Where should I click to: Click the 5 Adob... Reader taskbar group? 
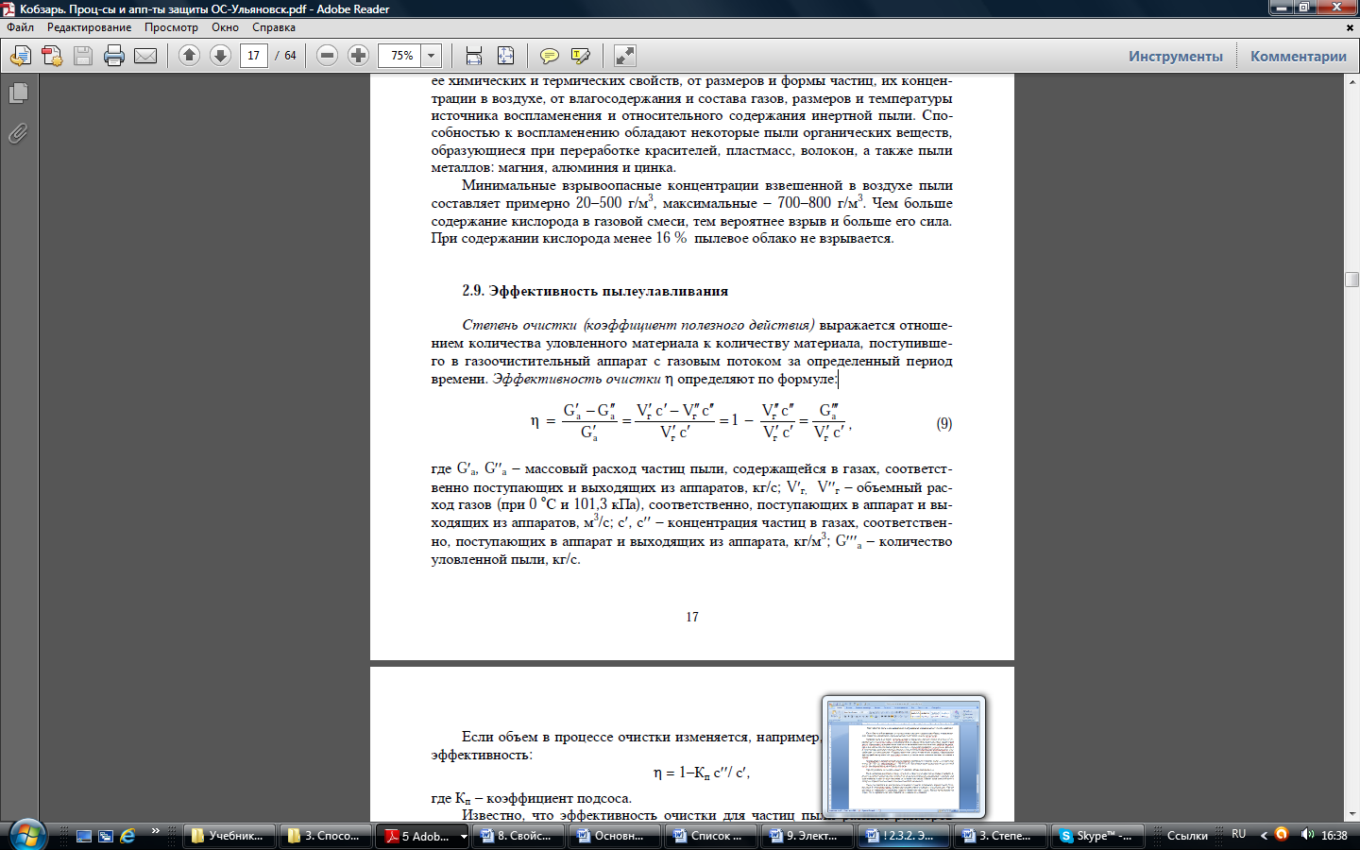[417, 836]
